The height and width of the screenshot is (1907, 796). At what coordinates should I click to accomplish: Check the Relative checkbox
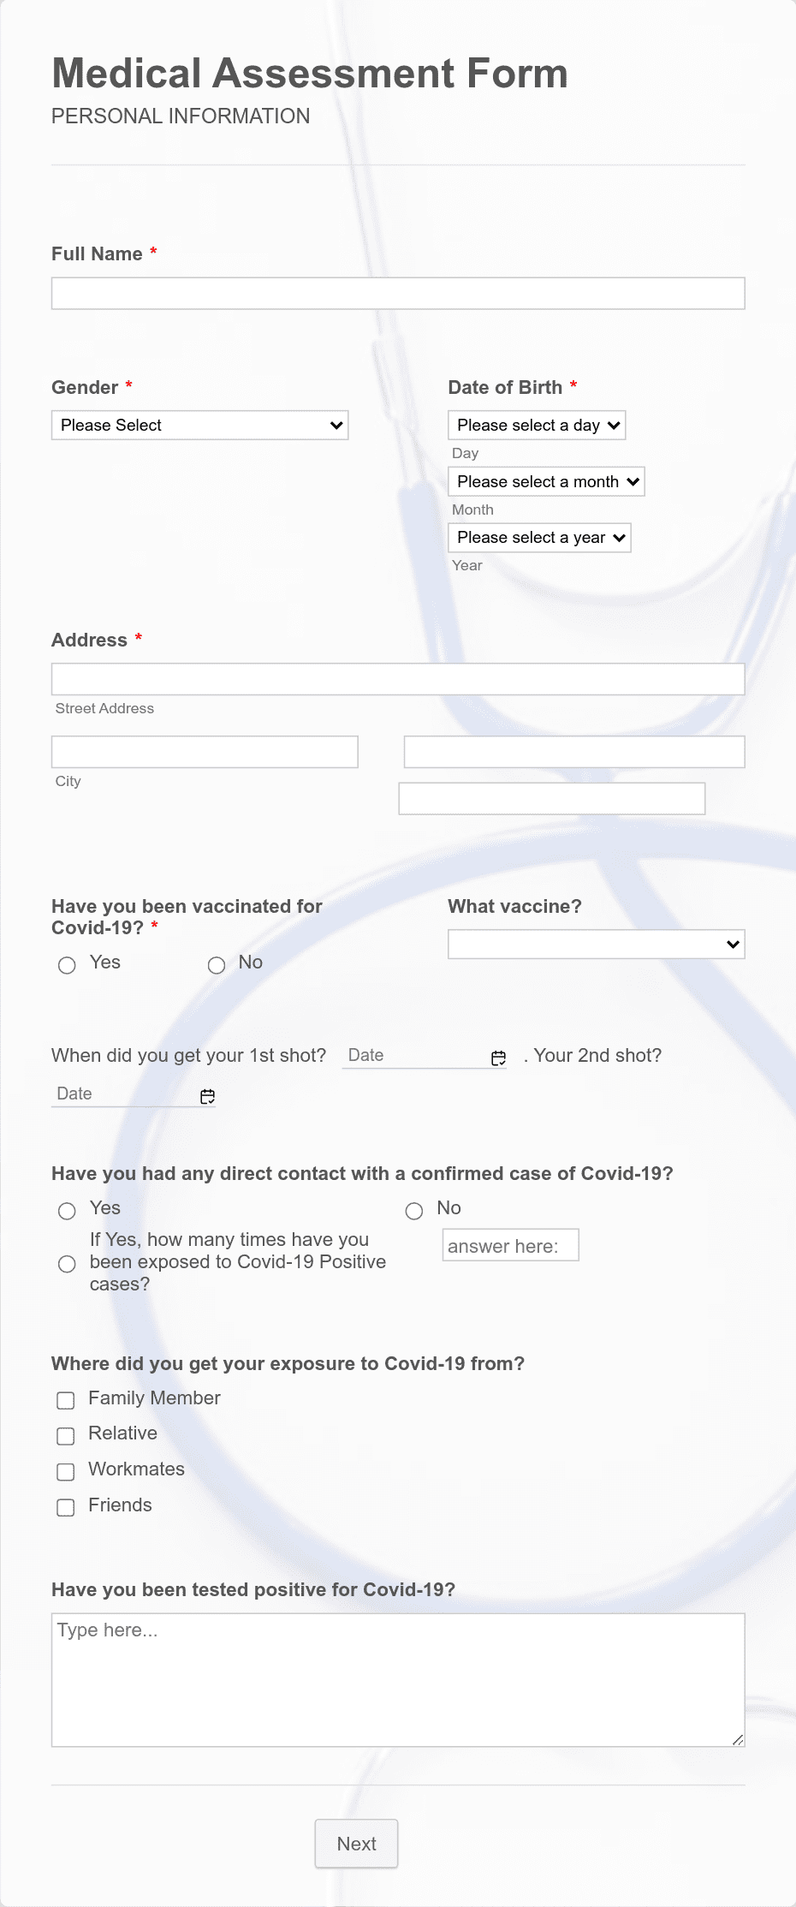[66, 1436]
